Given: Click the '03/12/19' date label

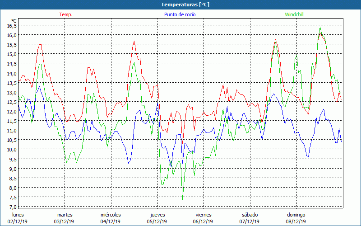Looking at the screenshot, I should [64, 221].
